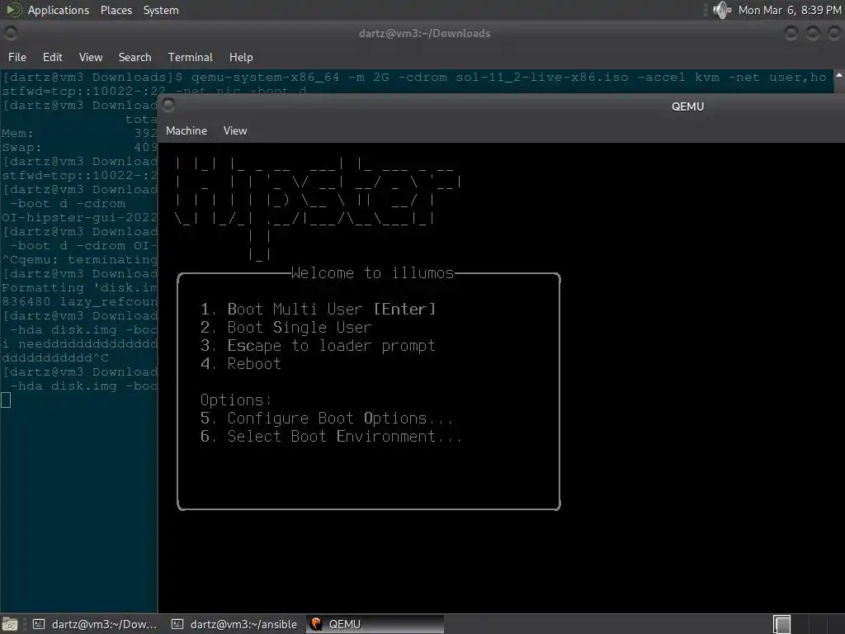Click the terminal icon beside dartz@vm3:~/ansible
845x634 pixels.
pos(177,624)
